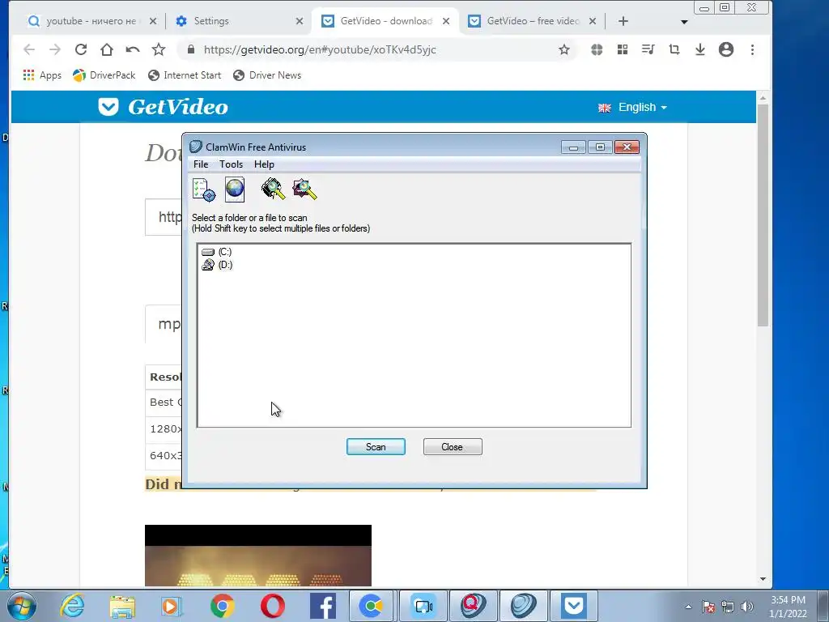This screenshot has width=829, height=622.
Task: Show hidden system tray icons
Action: [x=688, y=607]
